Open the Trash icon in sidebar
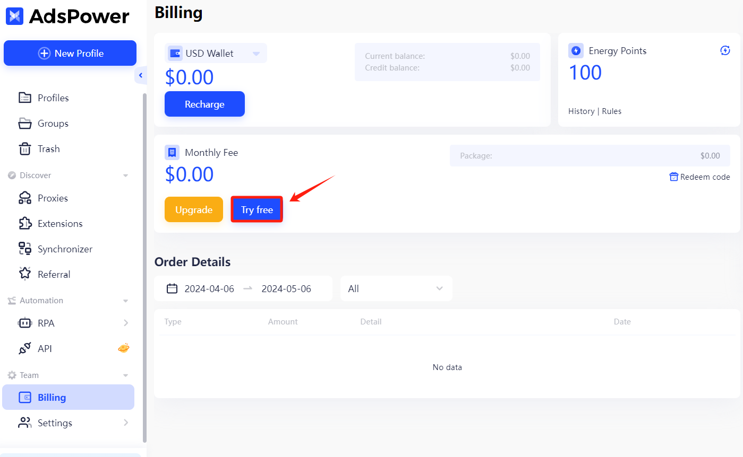Image resolution: width=743 pixels, height=457 pixels. pyautogui.click(x=24, y=148)
